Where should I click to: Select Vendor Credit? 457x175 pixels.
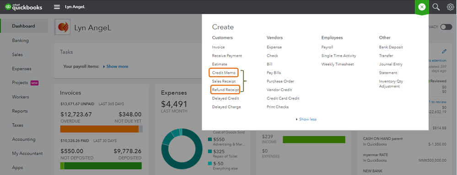click(x=279, y=90)
